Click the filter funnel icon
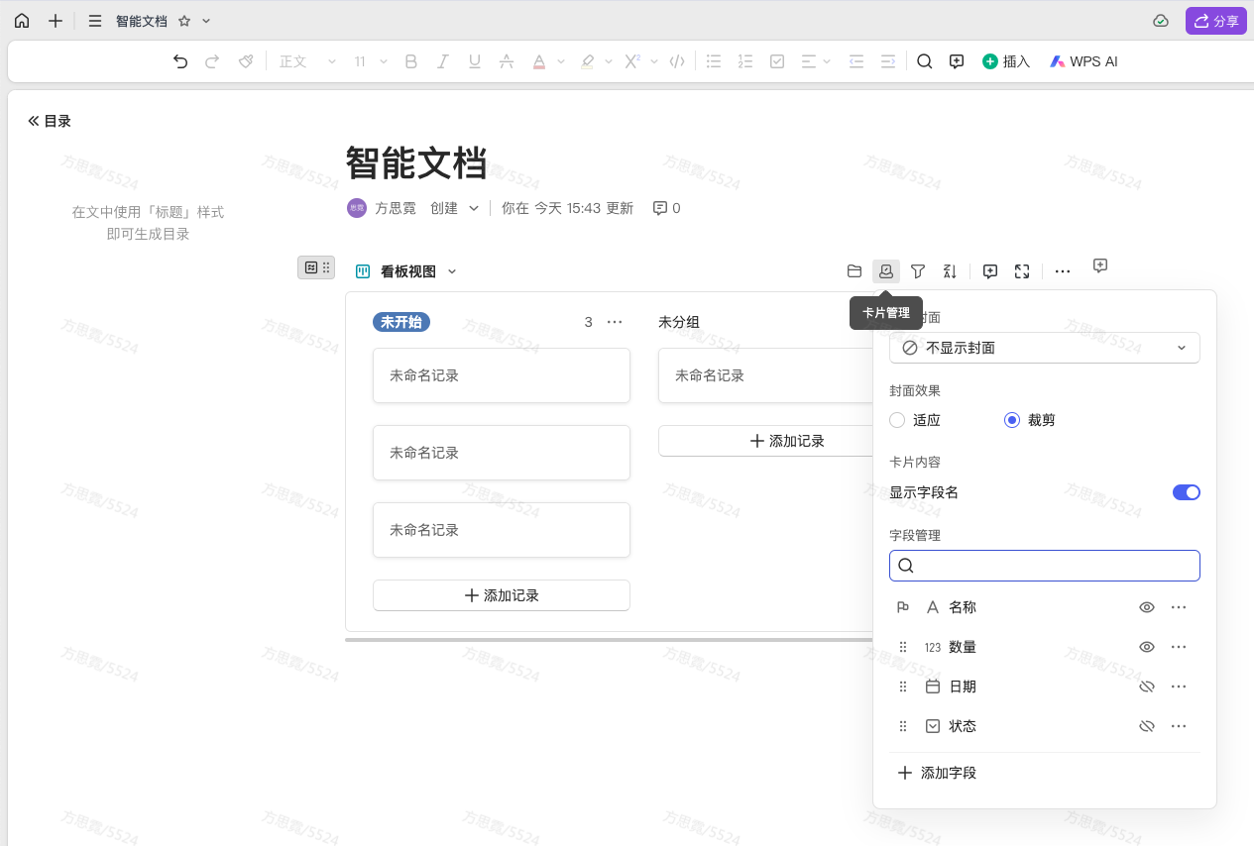Screen dimensions: 1254x846 pyautogui.click(x=918, y=271)
